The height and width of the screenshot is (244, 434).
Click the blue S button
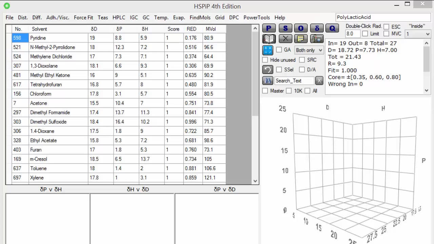[285, 28]
